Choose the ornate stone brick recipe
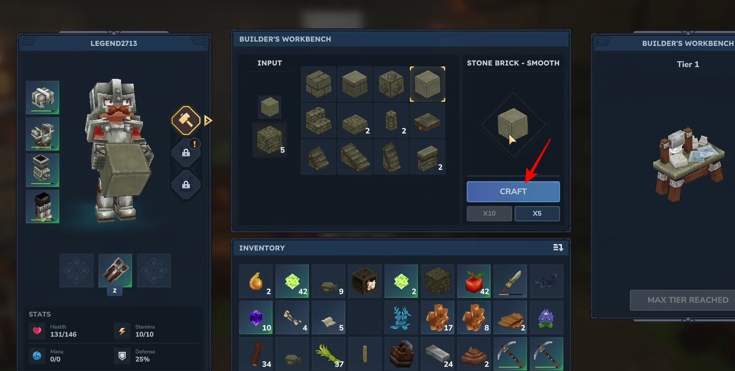This screenshot has width=735, height=371. click(x=391, y=84)
